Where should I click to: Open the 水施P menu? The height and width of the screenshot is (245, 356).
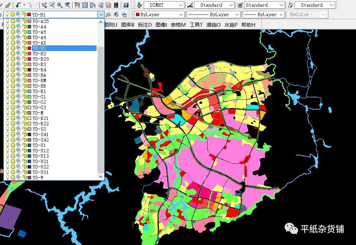[x=231, y=25]
